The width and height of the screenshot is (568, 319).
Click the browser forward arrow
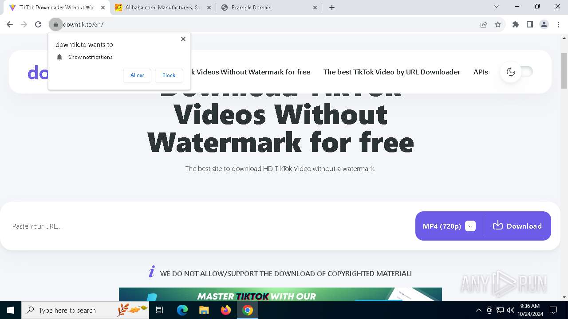24,24
